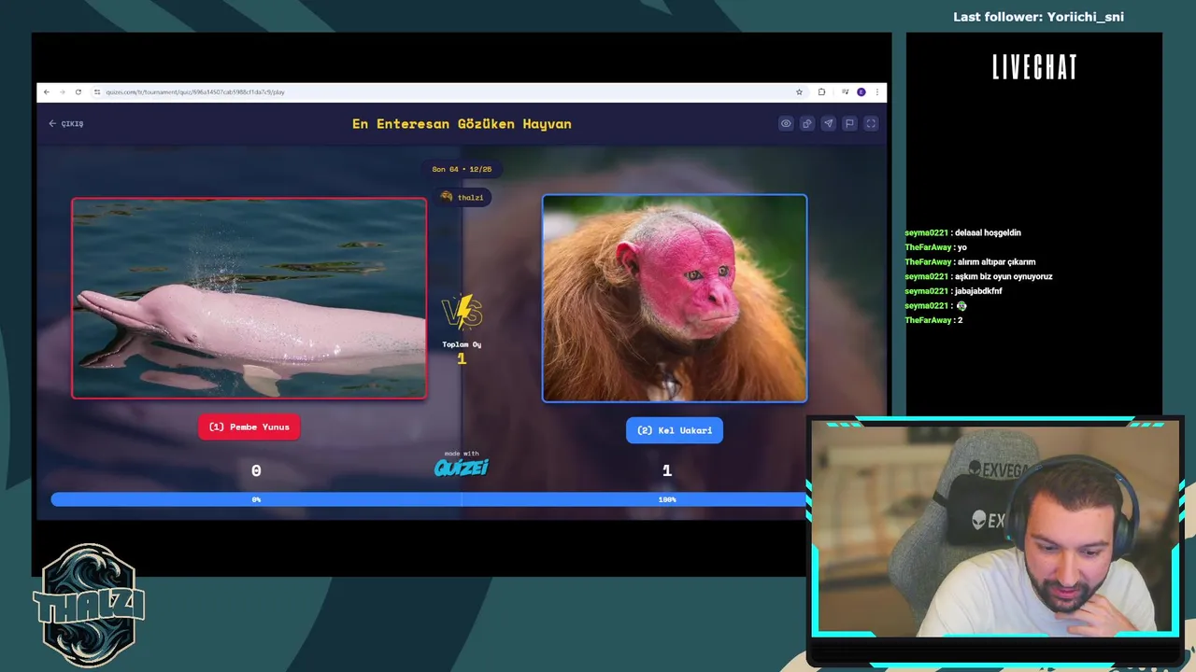Click the 'Last follower: Yoriichi_sni' text
Image resolution: width=1196 pixels, height=672 pixels.
click(1038, 17)
